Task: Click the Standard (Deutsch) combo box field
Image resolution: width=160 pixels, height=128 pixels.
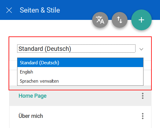Action: click(x=76, y=49)
